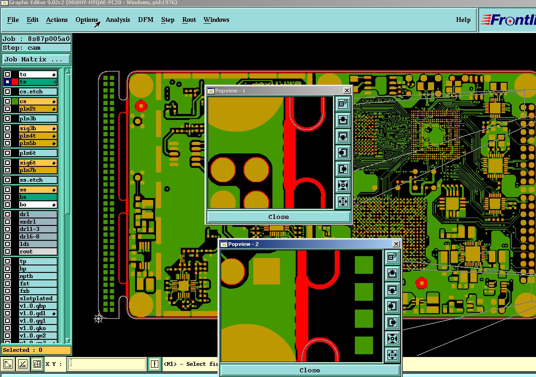Click the red color swatch of layer ts
This screenshot has width=536, height=377.
pyautogui.click(x=15, y=82)
